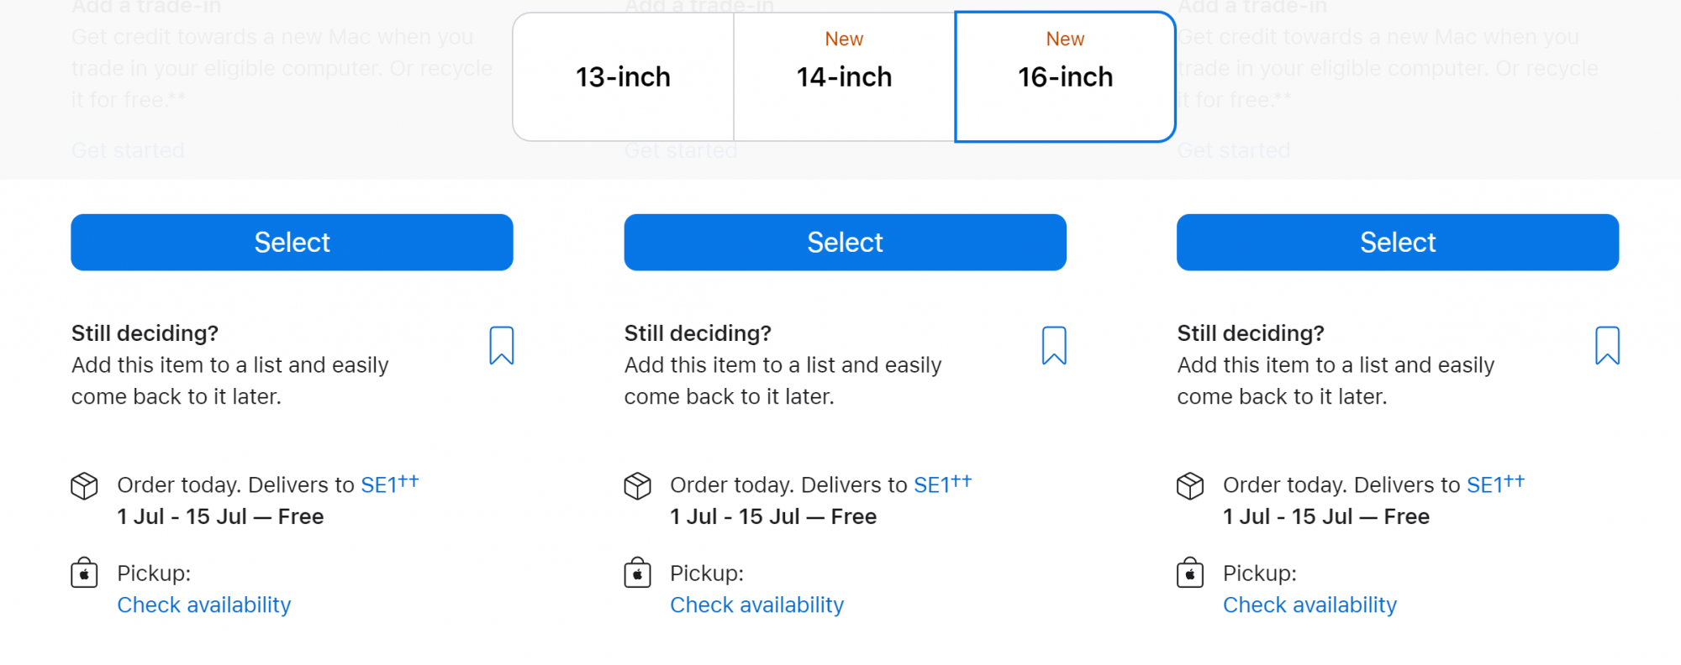The width and height of the screenshot is (1681, 665).
Task: Click the Apple pickup bag icon, first column
Action: (x=84, y=573)
